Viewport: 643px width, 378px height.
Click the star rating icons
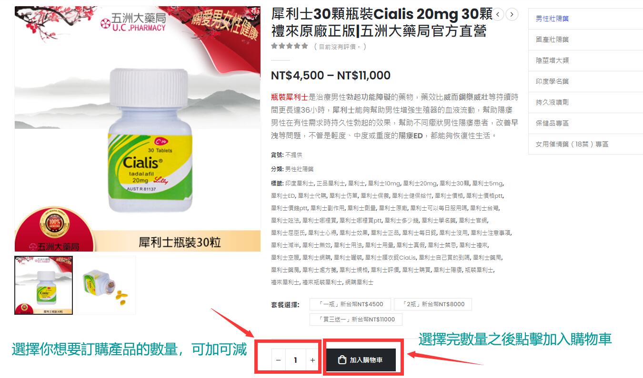pyautogui.click(x=290, y=46)
